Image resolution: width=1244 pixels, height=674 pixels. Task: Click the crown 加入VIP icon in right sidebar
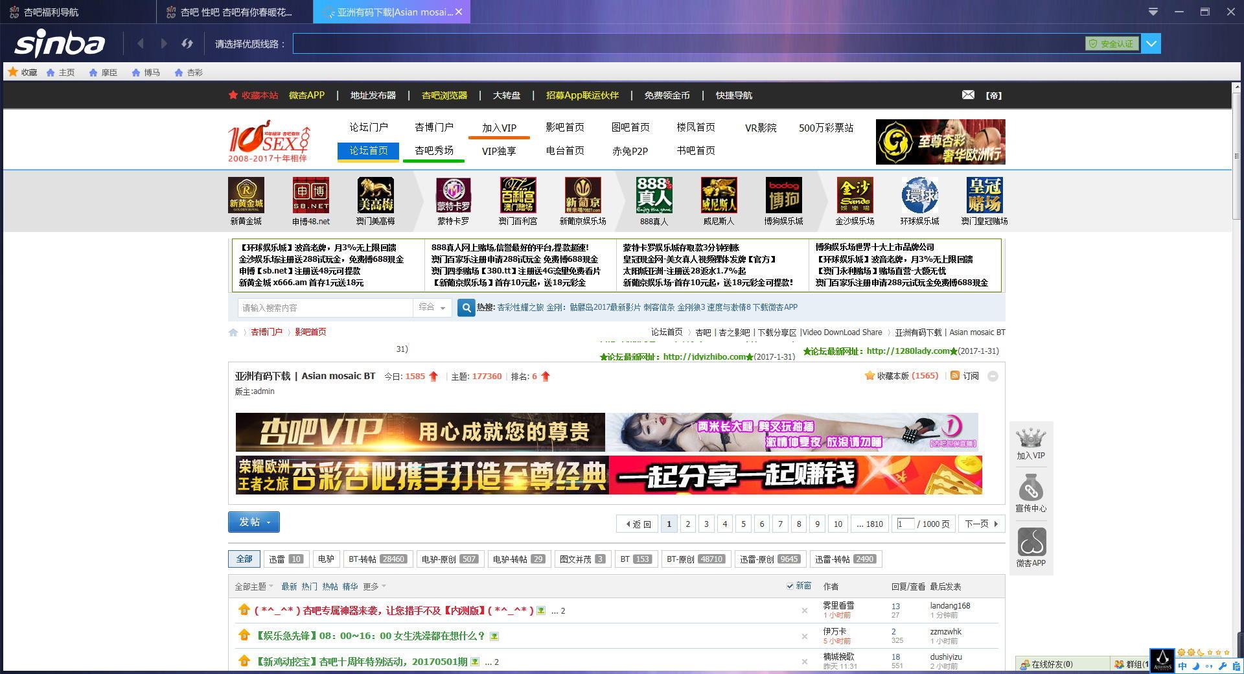click(1031, 437)
